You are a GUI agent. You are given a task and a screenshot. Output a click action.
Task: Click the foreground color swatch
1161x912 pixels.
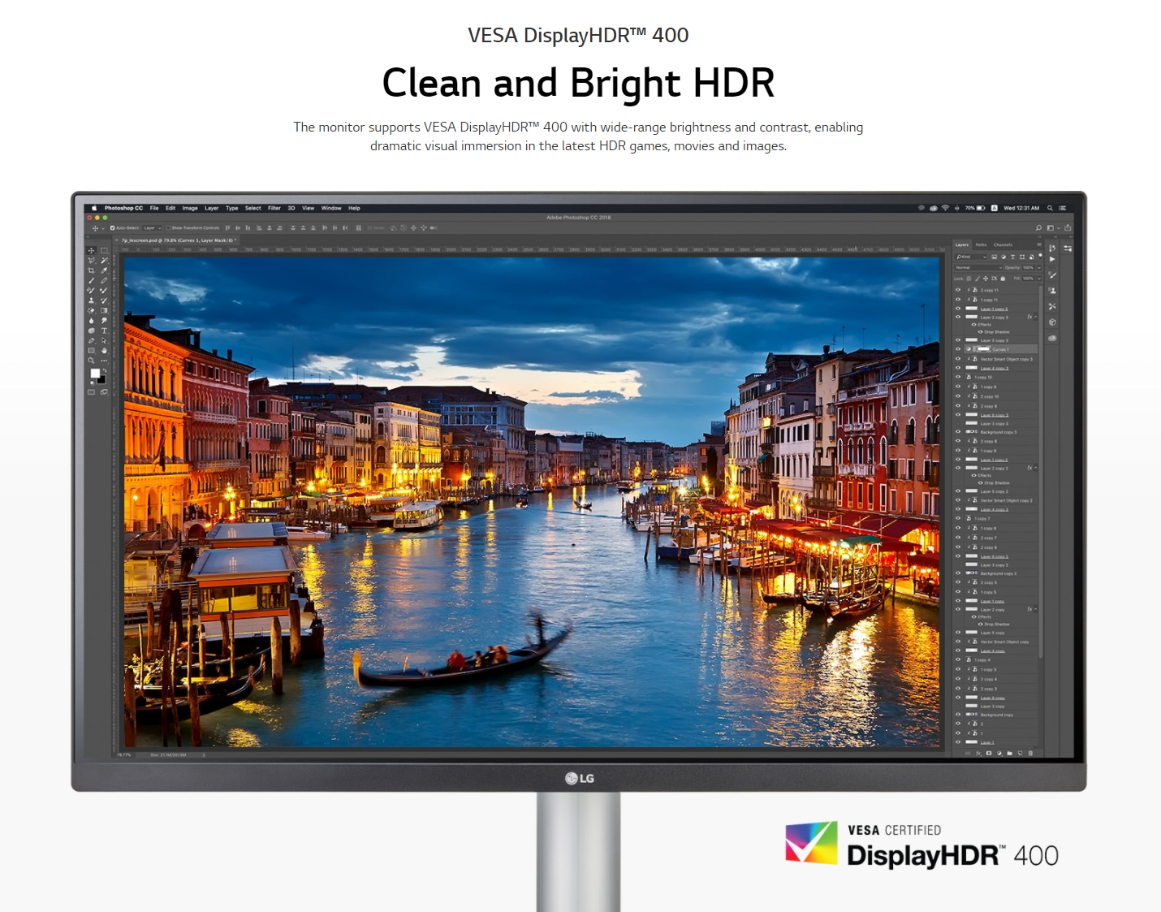pos(95,374)
